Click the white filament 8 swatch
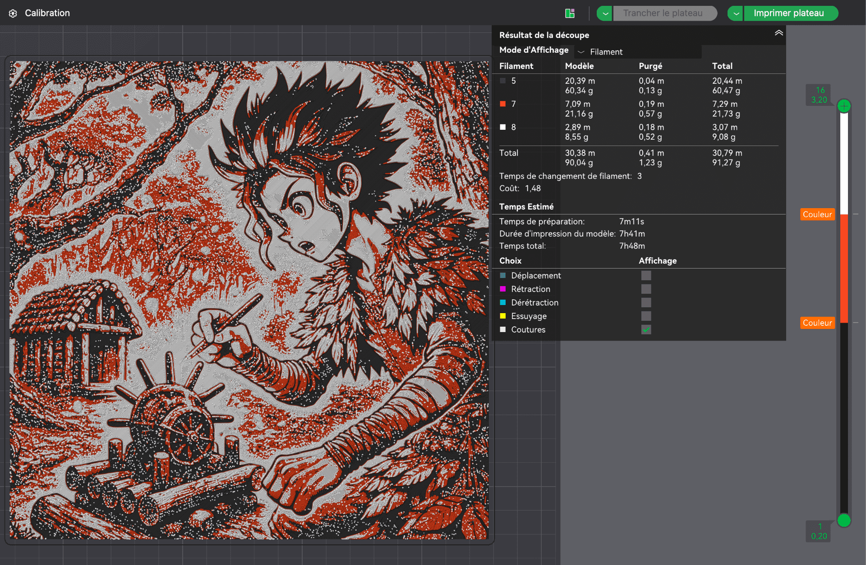 coord(503,127)
